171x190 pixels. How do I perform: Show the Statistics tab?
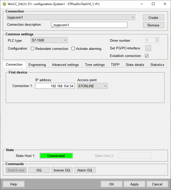(157, 65)
